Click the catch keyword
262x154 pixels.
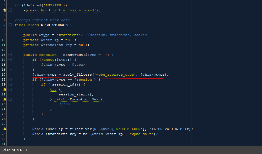tap(60, 99)
